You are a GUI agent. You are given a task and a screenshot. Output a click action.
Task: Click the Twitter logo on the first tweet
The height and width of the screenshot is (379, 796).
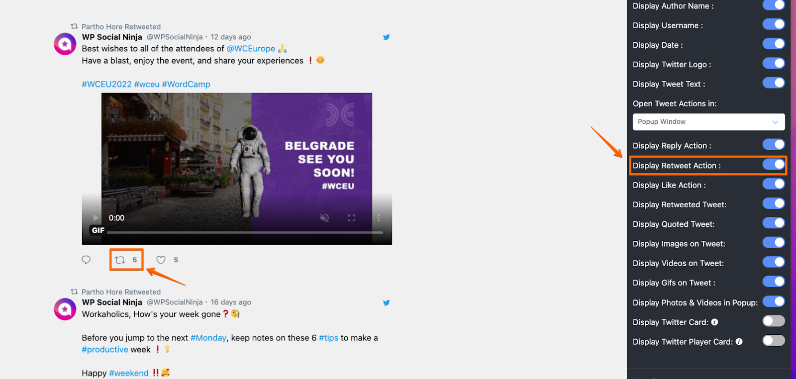click(x=386, y=37)
